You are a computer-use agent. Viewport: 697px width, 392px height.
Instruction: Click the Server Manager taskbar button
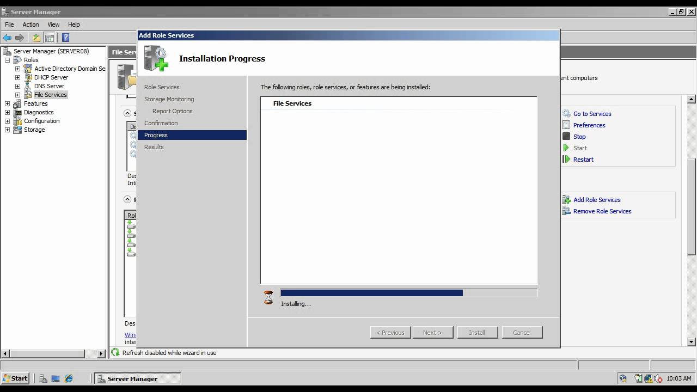coord(138,378)
